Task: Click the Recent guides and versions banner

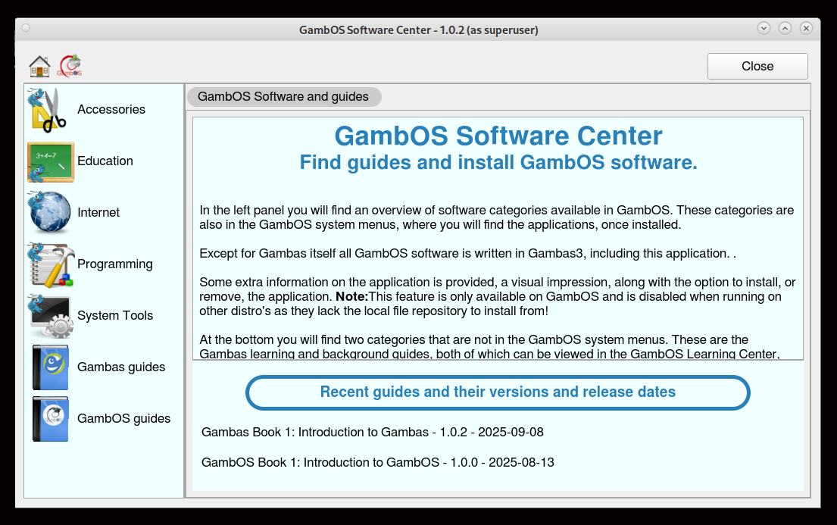Action: tap(498, 392)
